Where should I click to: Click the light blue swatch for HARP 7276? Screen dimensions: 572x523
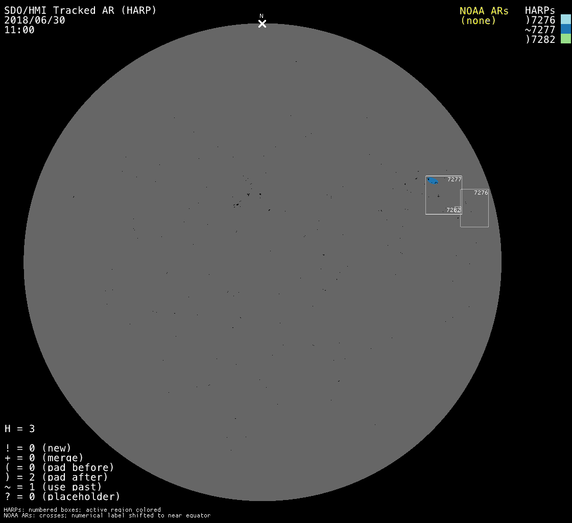coord(565,20)
